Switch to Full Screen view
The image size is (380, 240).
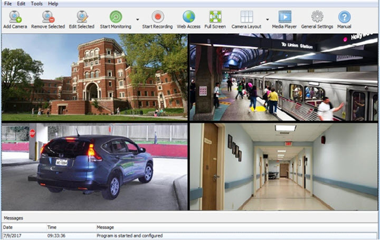tap(215, 17)
